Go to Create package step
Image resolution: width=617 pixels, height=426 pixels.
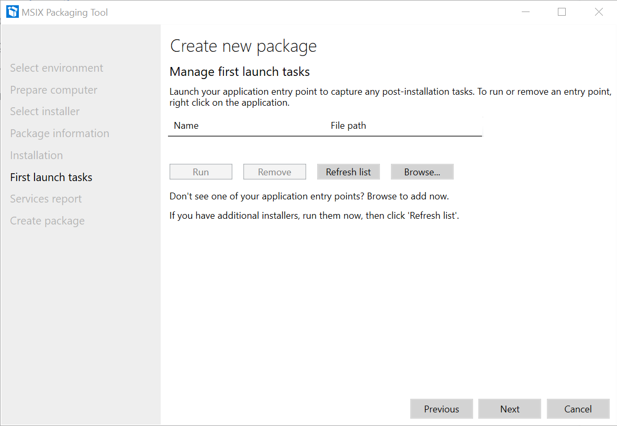[x=47, y=221]
